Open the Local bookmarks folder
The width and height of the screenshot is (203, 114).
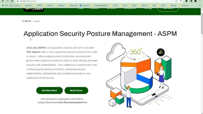coord(123,5)
